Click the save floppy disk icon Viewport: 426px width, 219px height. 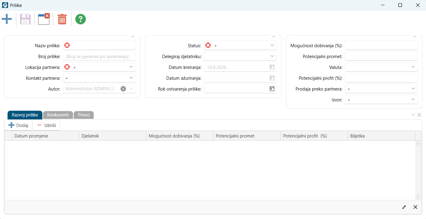[x=25, y=19]
